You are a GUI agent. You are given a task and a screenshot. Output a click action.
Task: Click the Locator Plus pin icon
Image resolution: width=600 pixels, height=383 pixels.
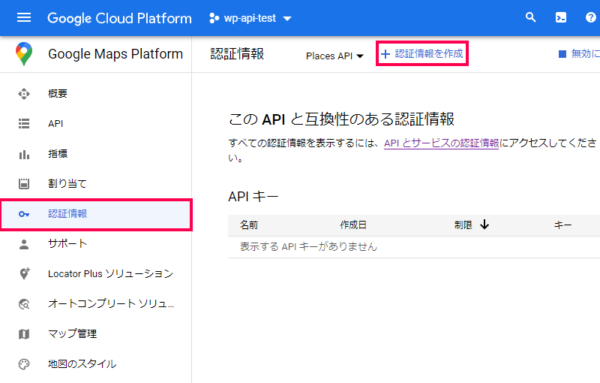tap(24, 274)
